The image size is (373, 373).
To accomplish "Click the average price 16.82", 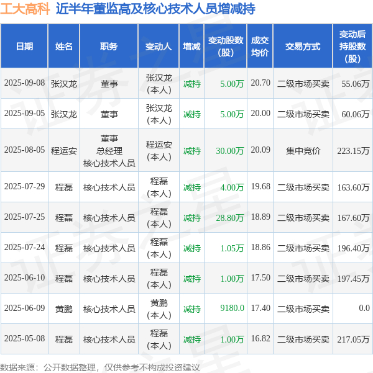I will tap(260, 339).
